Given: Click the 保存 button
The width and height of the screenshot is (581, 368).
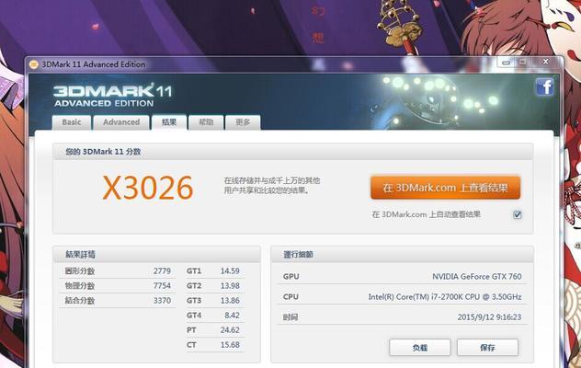Looking at the screenshot, I should (487, 348).
